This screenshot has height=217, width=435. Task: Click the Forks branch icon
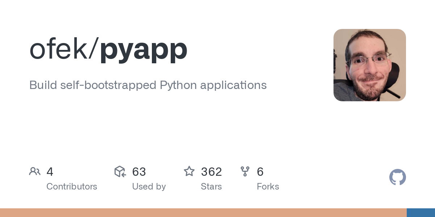coord(245,171)
